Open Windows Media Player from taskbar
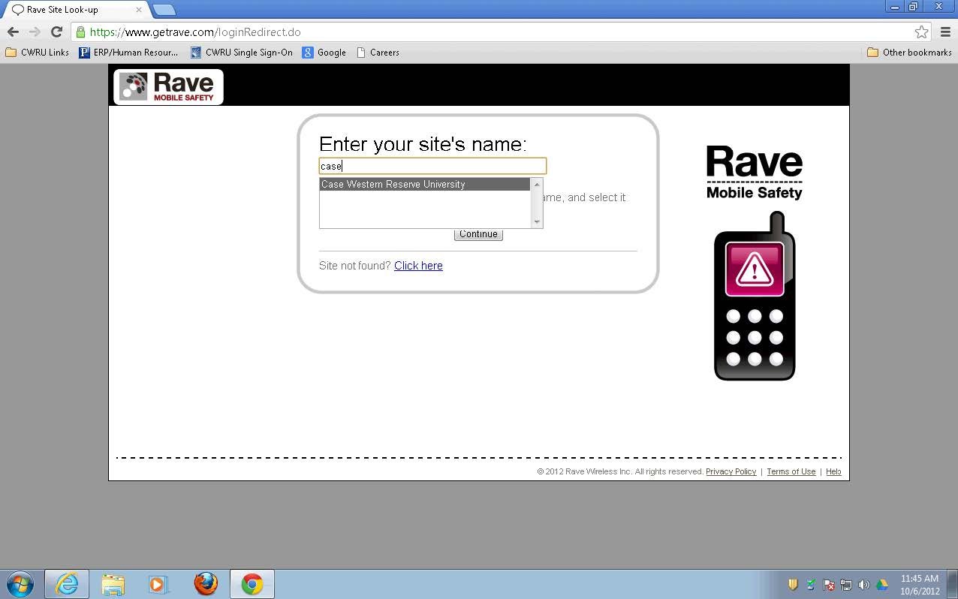The height and width of the screenshot is (599, 958). point(158,584)
